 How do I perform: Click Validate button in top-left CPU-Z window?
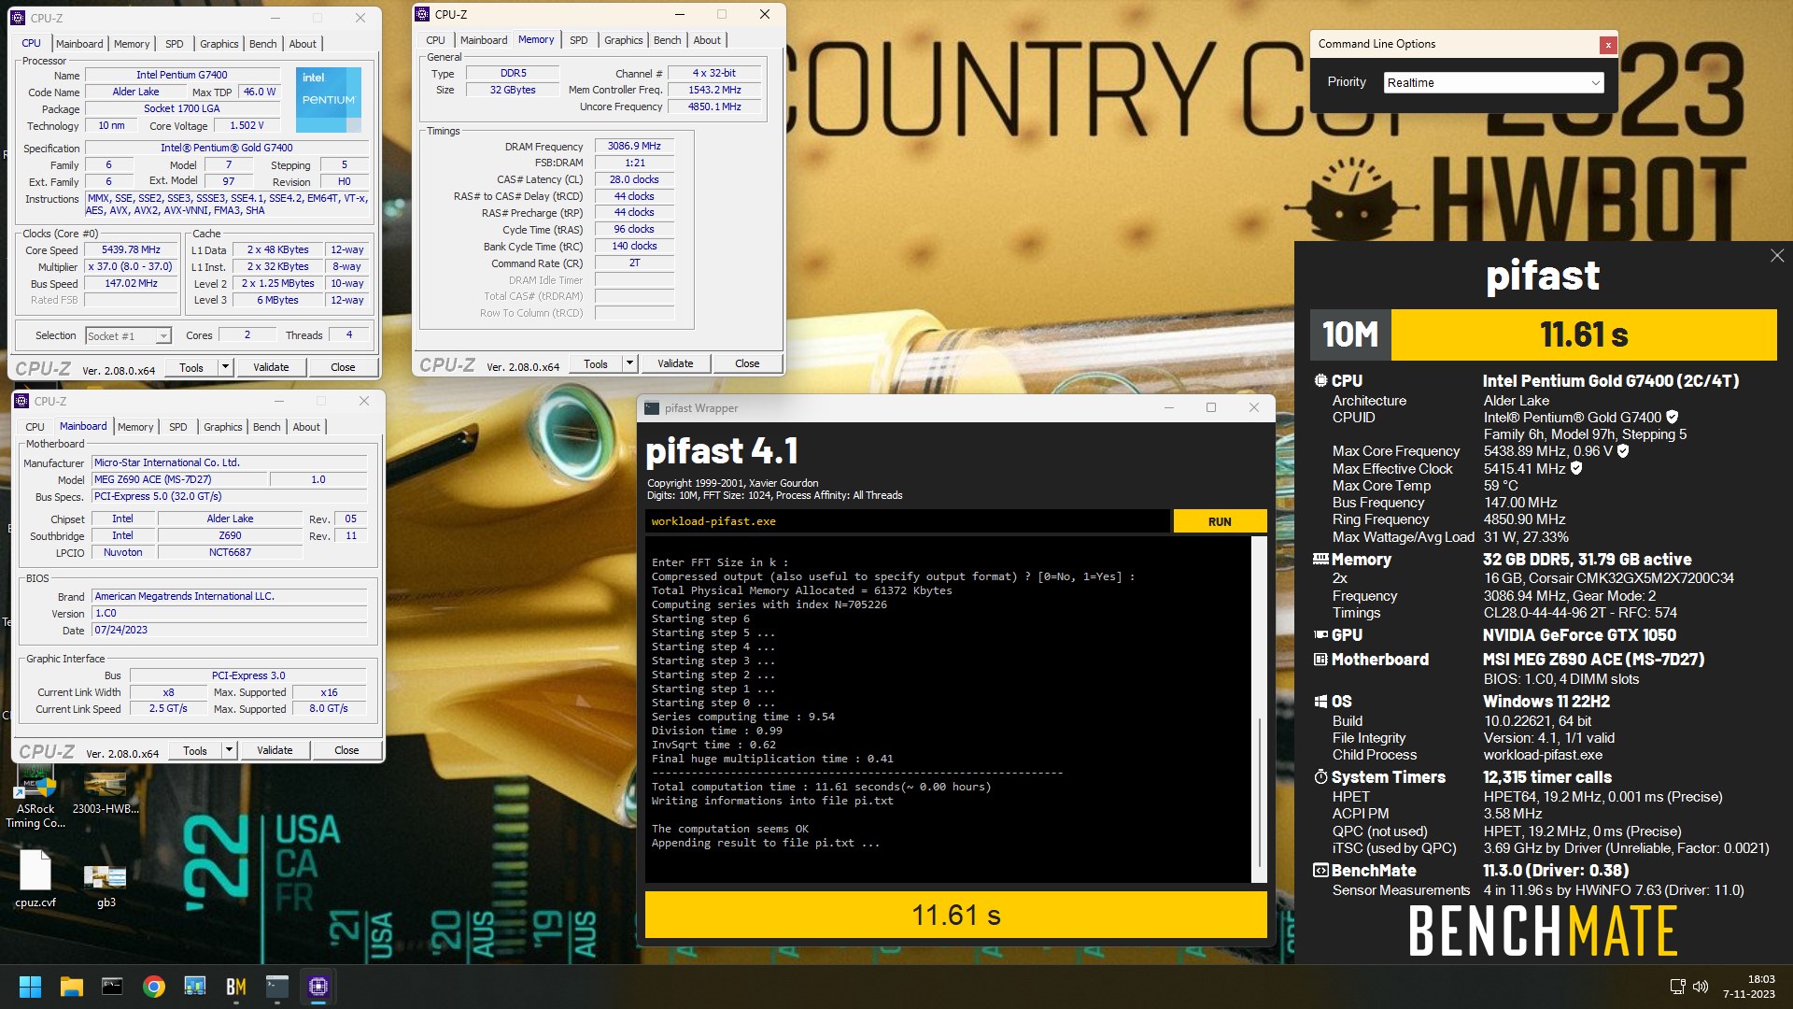click(x=271, y=367)
